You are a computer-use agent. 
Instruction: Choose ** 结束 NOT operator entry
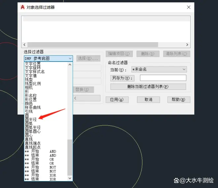(x=40, y=172)
